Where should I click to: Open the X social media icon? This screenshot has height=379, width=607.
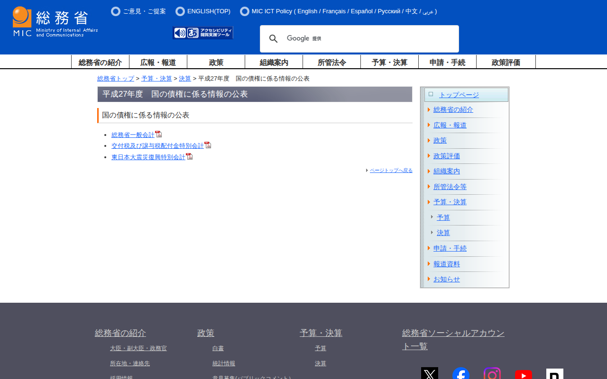(429, 374)
